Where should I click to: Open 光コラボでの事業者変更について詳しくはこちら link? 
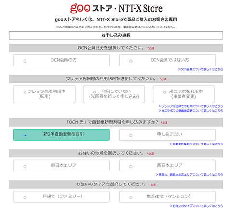pyautogui.click(x=191, y=111)
